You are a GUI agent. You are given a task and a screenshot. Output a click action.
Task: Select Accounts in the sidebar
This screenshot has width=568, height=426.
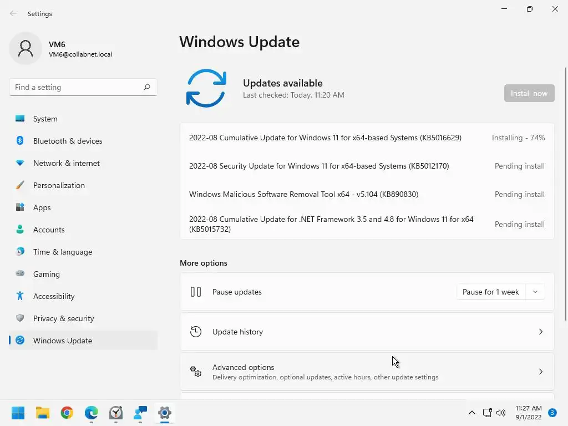click(x=83, y=229)
